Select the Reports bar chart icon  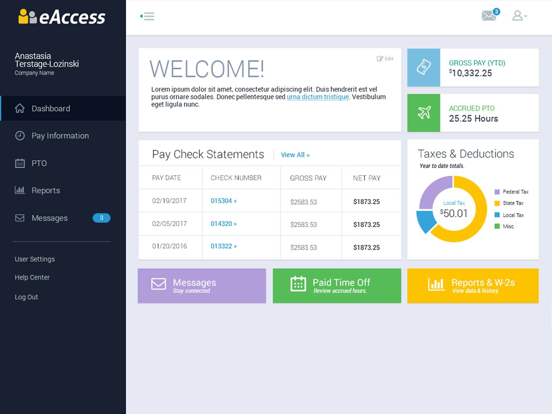[x=20, y=190]
